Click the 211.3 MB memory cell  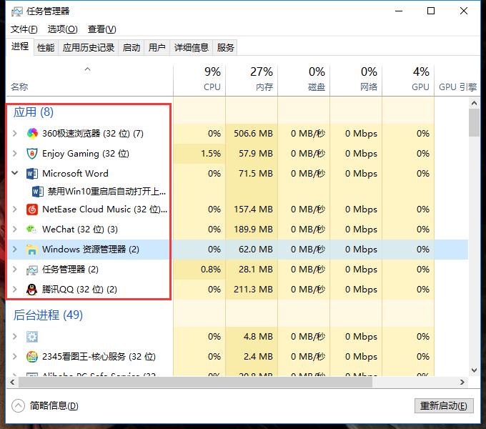253,290
